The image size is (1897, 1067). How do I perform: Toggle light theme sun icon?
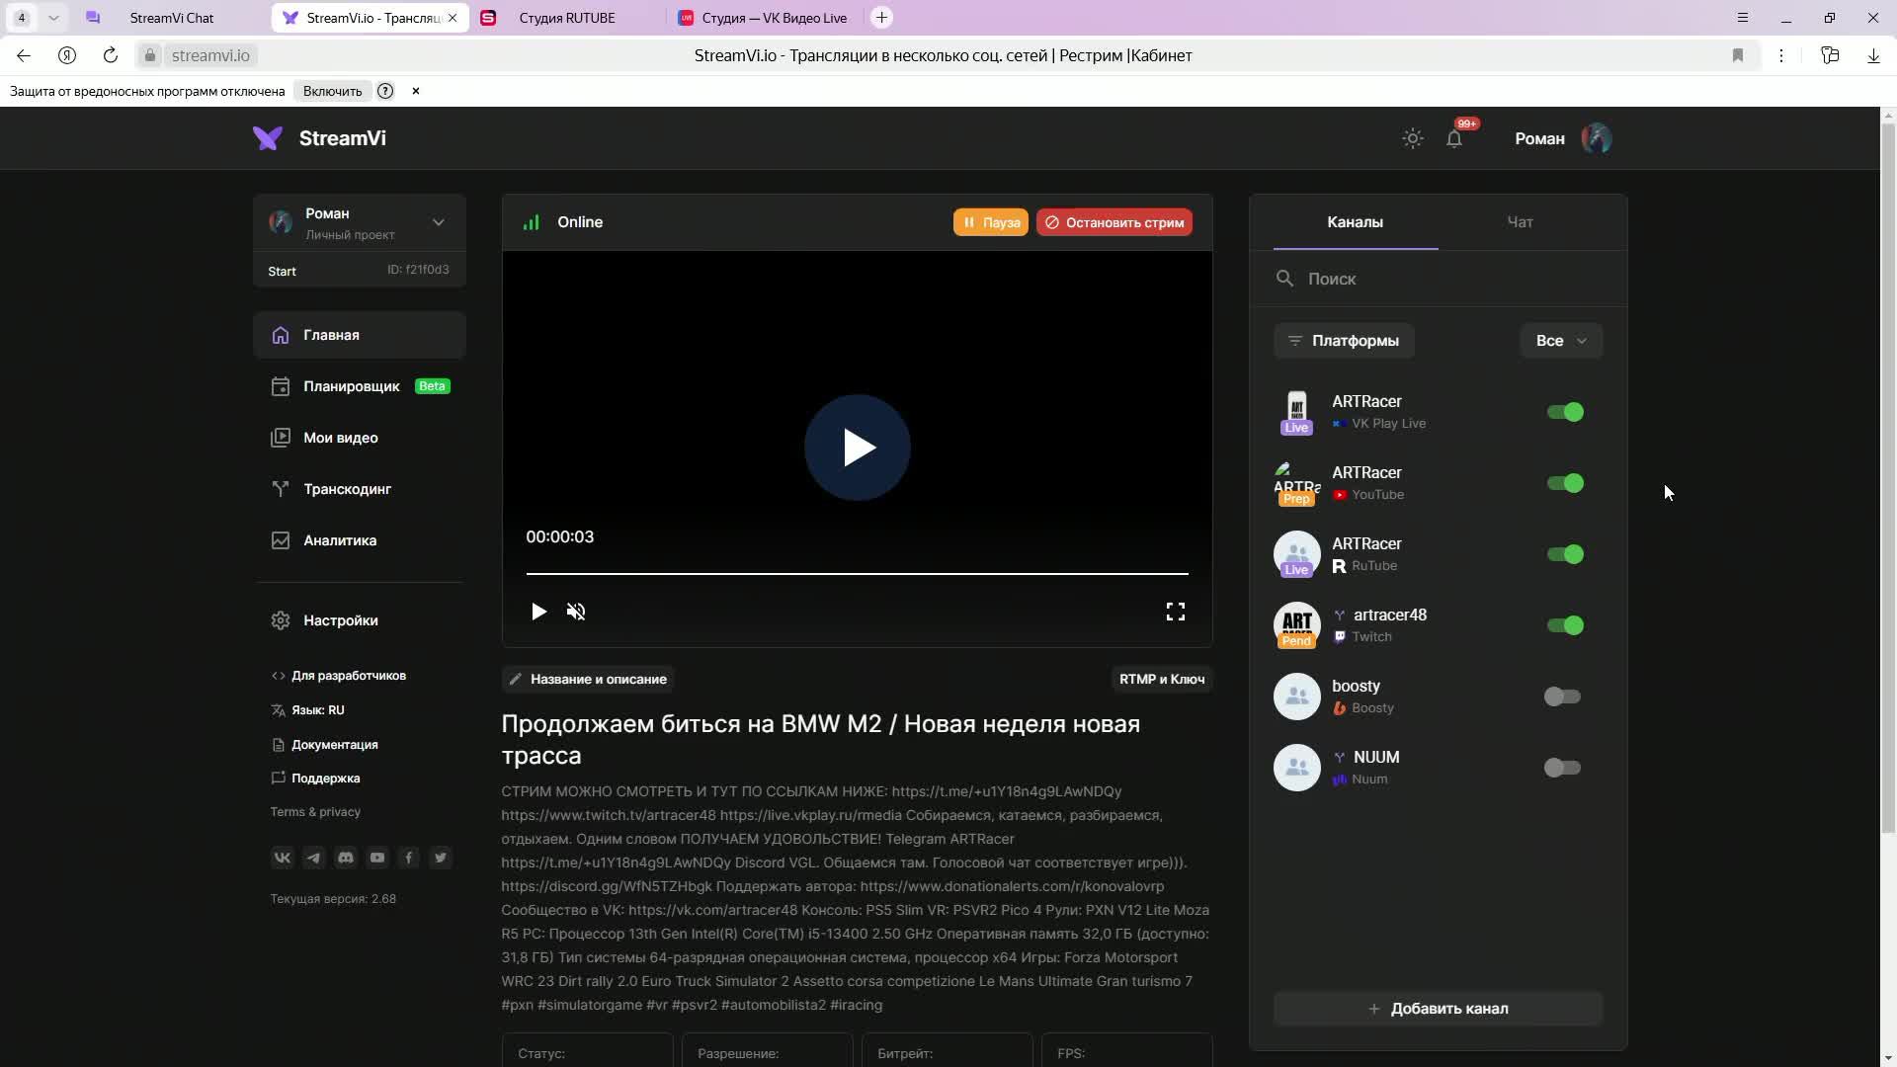click(x=1413, y=138)
